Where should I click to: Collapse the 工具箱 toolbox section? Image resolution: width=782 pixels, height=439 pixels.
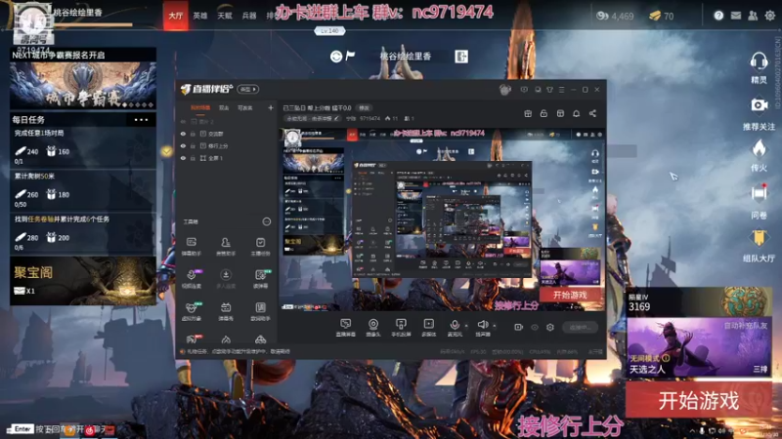pyautogui.click(x=266, y=221)
